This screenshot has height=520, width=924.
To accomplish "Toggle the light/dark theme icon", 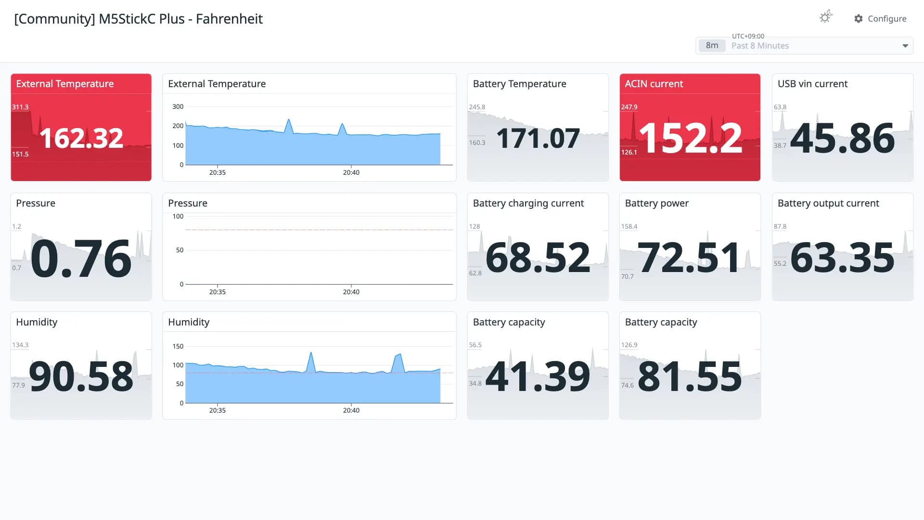I will click(x=826, y=17).
